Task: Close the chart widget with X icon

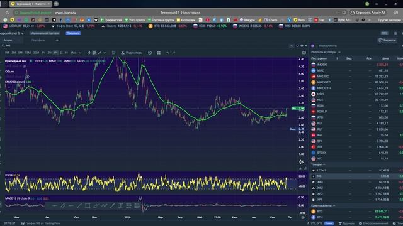Action: point(306,46)
